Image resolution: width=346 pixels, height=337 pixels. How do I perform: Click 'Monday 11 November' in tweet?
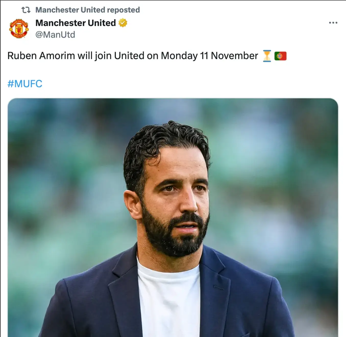209,56
